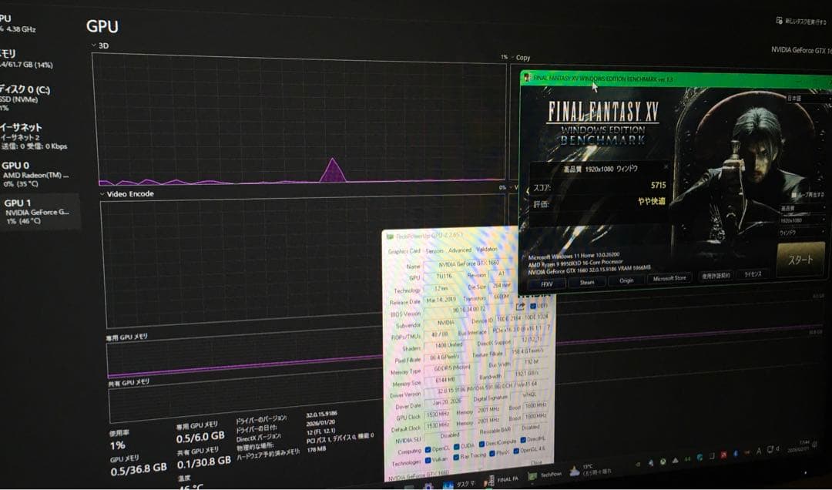Viewport: 832px width, 490px height.
Task: Open the 日本語 language dropdown
Action: click(x=807, y=99)
